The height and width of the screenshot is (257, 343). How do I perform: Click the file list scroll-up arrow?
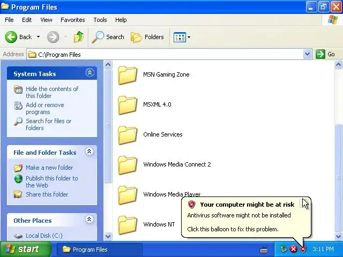pos(338,64)
